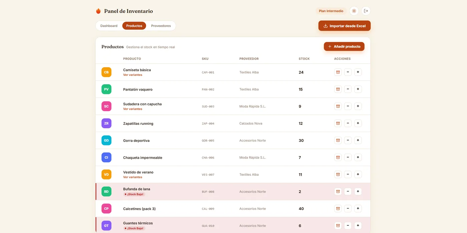Archive the Zapatillas running product
Image resolution: width=467 pixels, height=233 pixels.
pos(338,123)
